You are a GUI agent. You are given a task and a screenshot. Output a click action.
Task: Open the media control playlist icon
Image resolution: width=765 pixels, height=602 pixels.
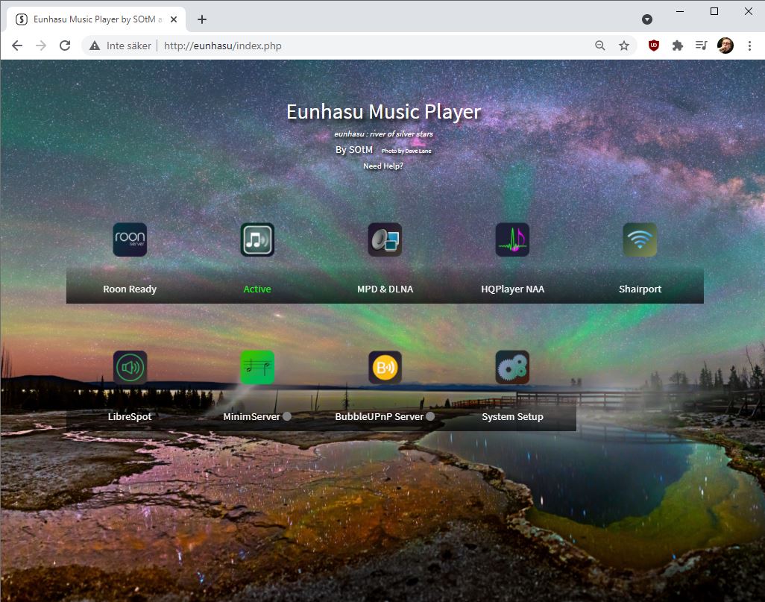701,46
